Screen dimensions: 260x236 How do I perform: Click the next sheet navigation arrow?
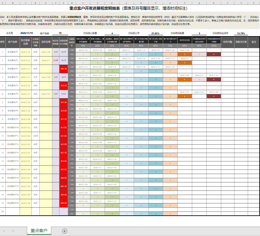click(13, 231)
